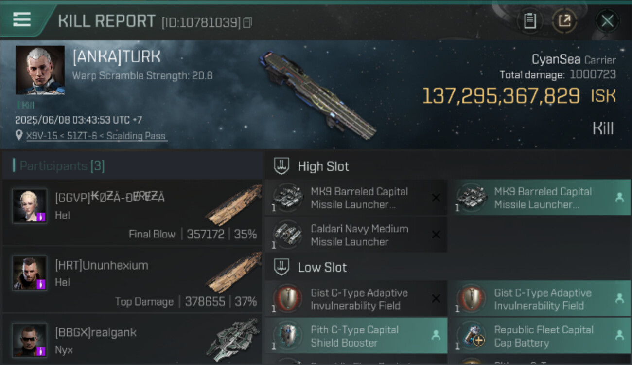
Task: Click the High Slot section header
Action: point(323,166)
